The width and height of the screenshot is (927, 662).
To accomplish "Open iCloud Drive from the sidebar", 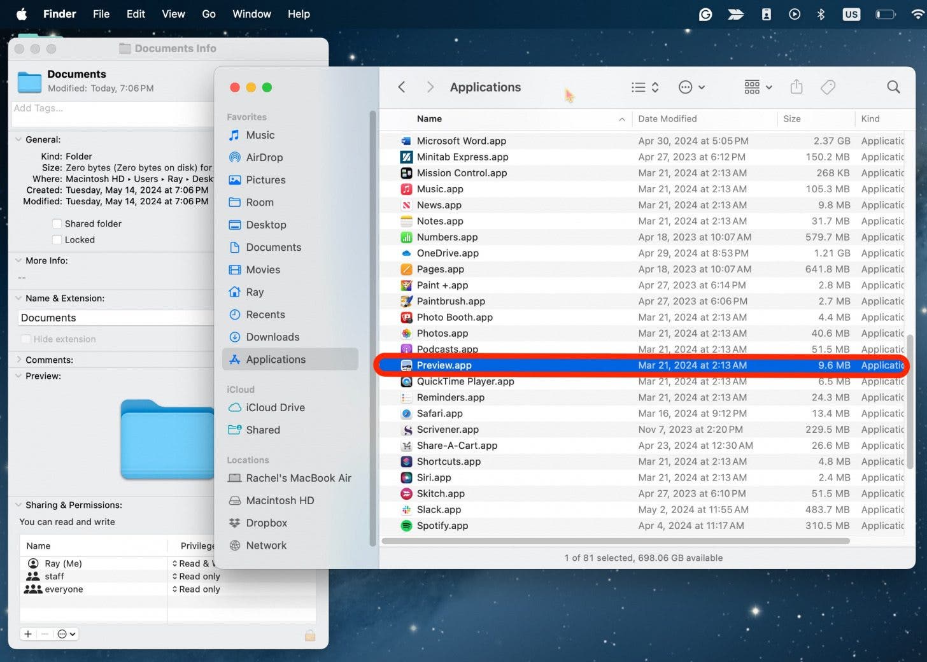I will [276, 407].
